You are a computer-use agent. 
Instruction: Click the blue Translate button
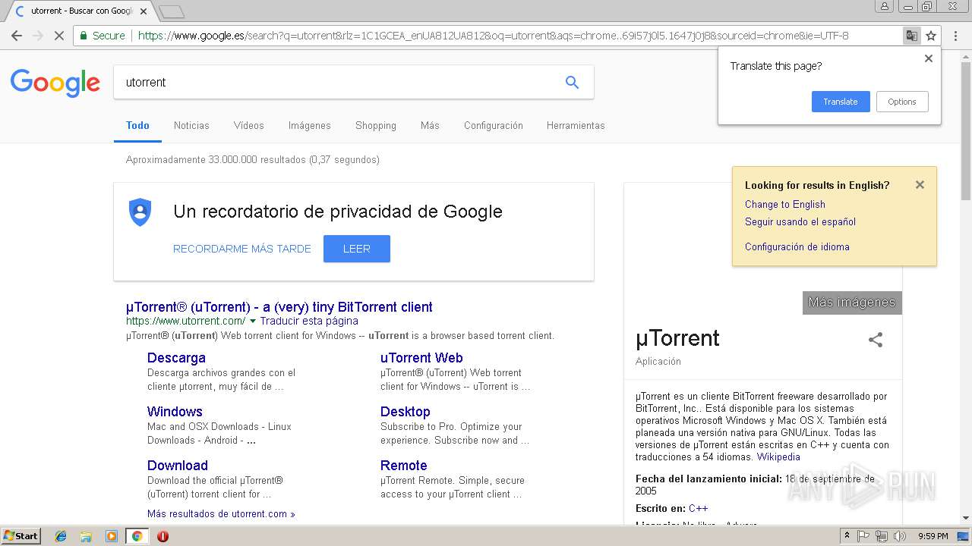pyautogui.click(x=841, y=102)
